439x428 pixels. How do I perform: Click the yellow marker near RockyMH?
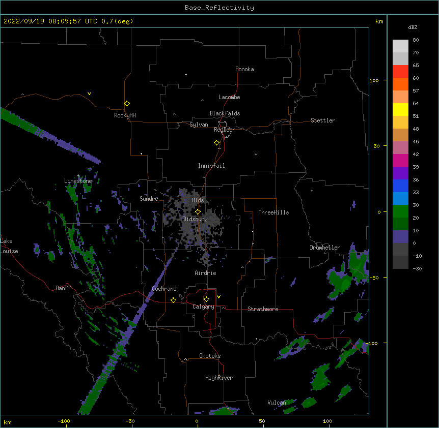(x=127, y=104)
